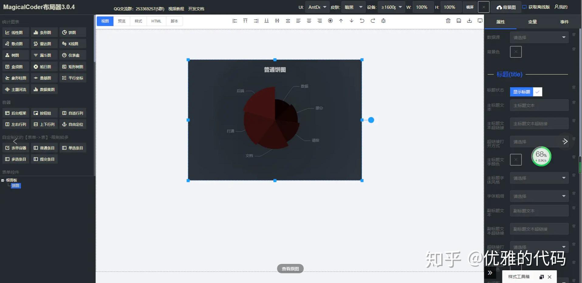Image resolution: width=582 pixels, height=283 pixels.
Task: Switch to the 预览 preview tab
Action: coord(122,21)
